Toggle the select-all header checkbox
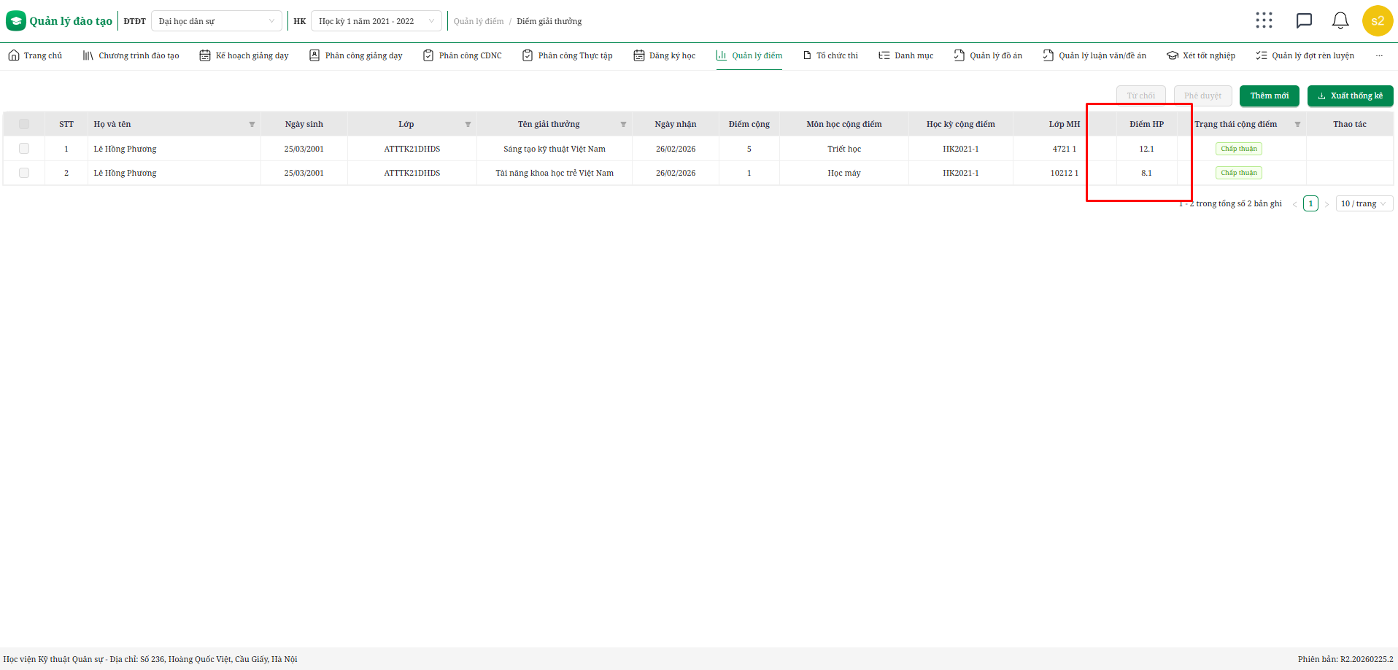 24,124
